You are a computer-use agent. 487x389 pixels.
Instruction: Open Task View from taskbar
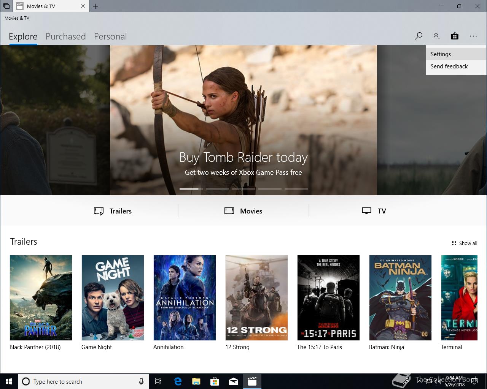[x=158, y=381]
